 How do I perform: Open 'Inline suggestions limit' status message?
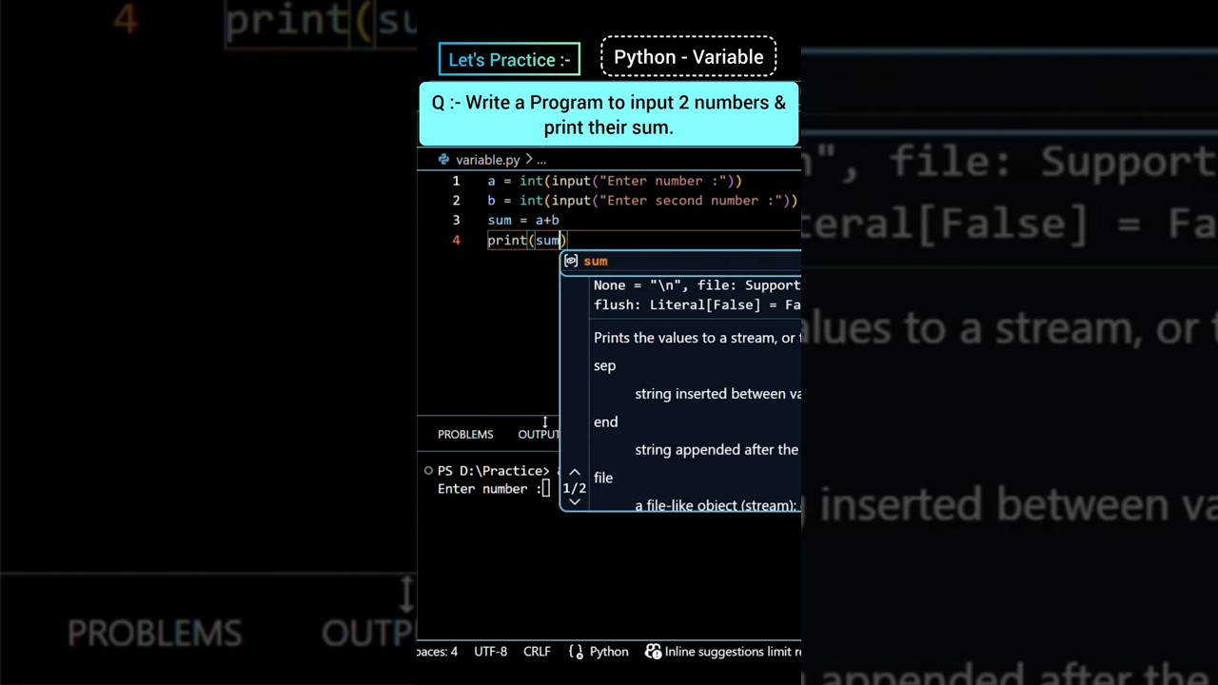733,652
